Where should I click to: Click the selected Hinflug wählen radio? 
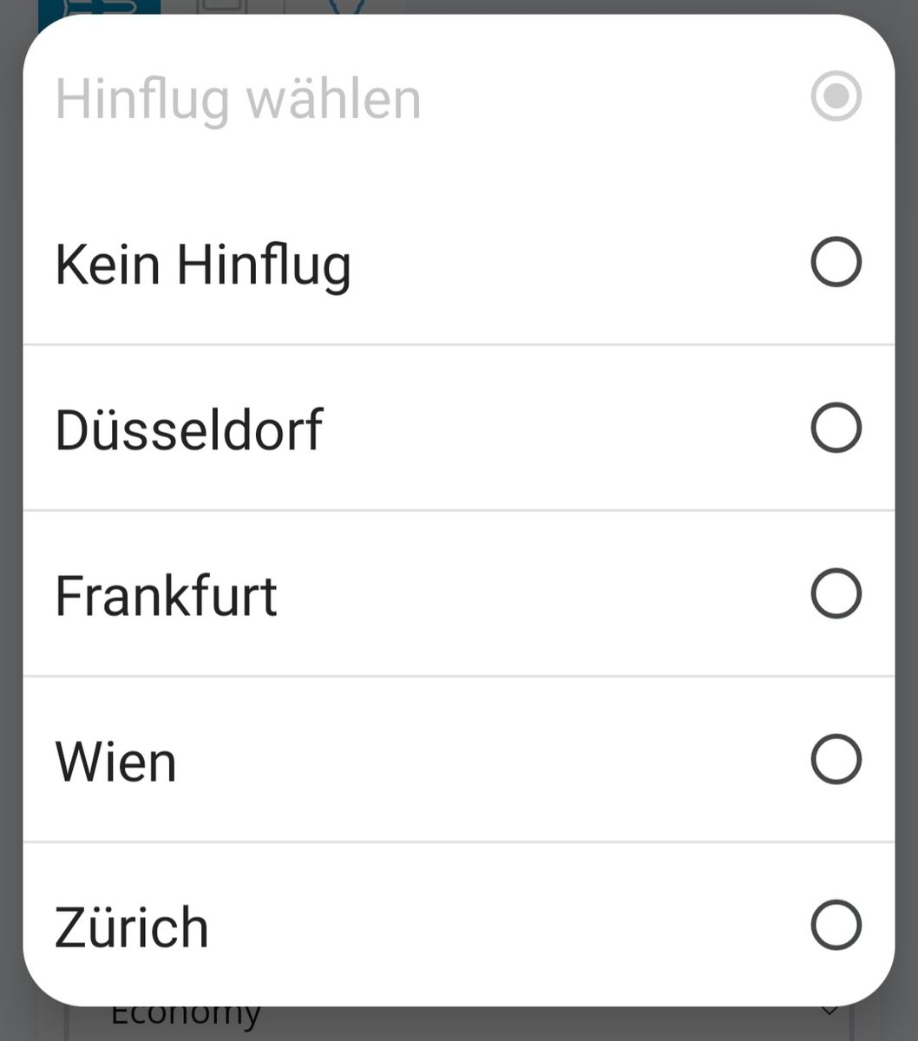[x=836, y=96]
